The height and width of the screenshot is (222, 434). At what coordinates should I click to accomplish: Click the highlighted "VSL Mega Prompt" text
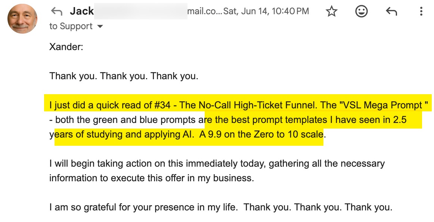point(383,105)
